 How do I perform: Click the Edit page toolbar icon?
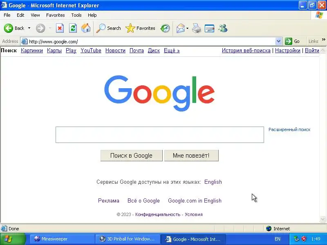coord(210,28)
